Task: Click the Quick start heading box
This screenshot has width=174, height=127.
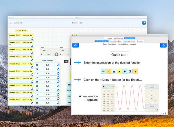Action: pyautogui.click(x=119, y=55)
